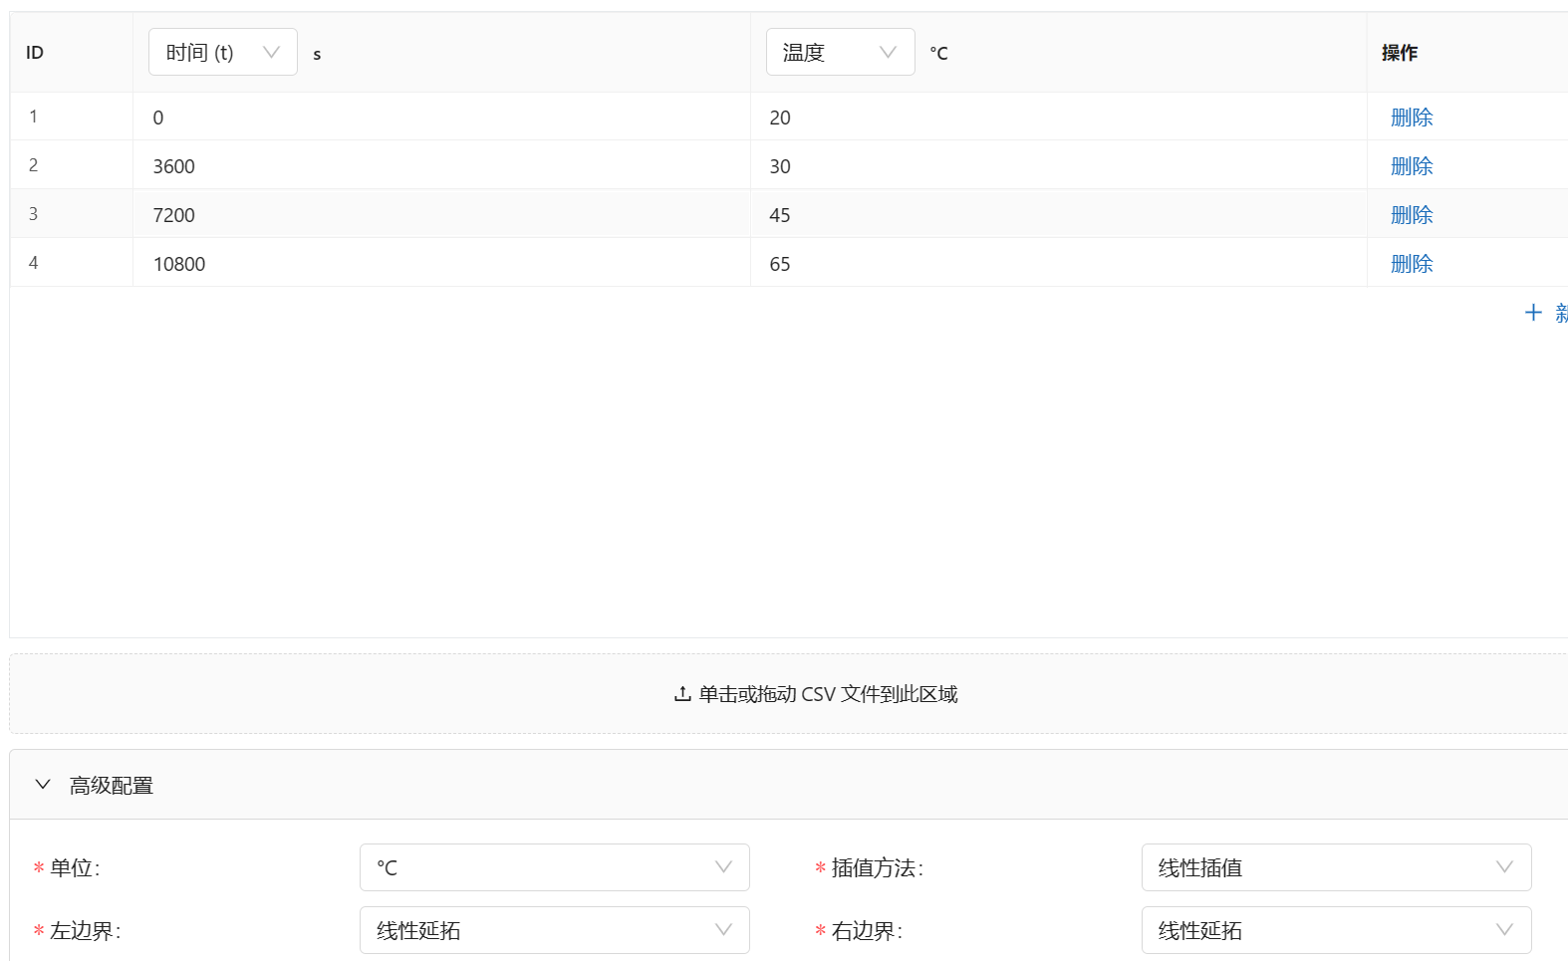Screen dimensions: 1568x961
Task: Click the 右边界 field label
Action: (868, 931)
